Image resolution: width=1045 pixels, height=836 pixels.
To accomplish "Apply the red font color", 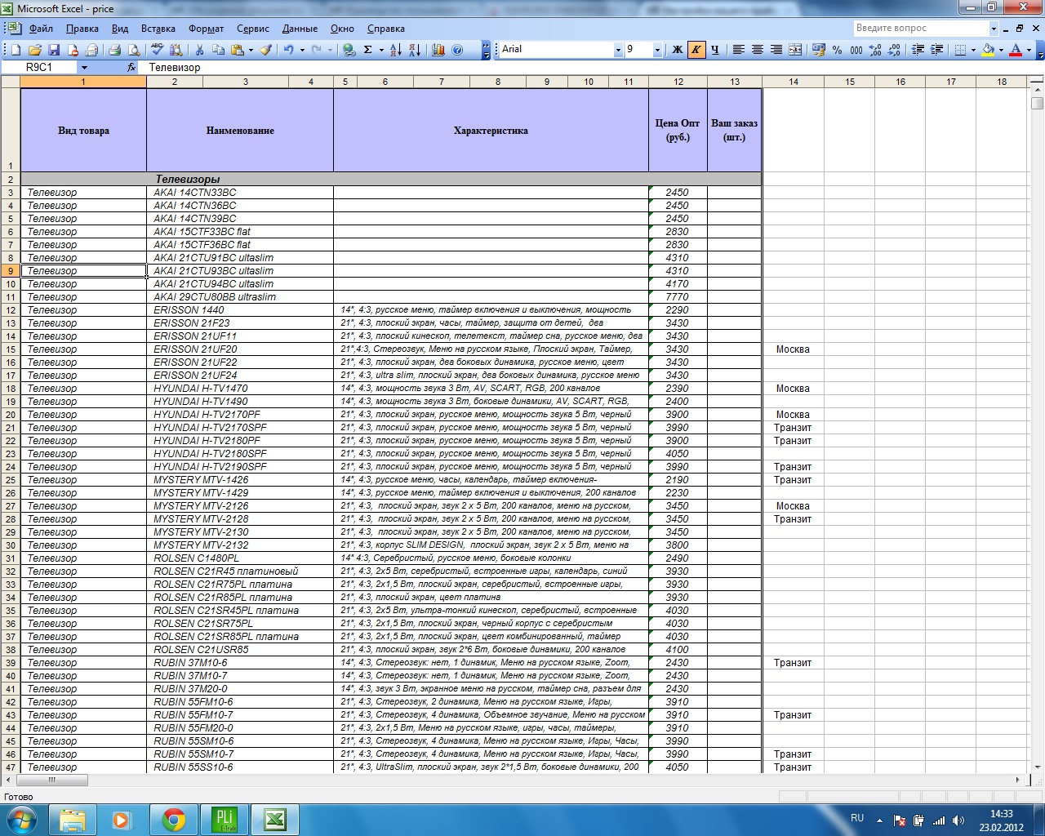I will coord(1016,50).
